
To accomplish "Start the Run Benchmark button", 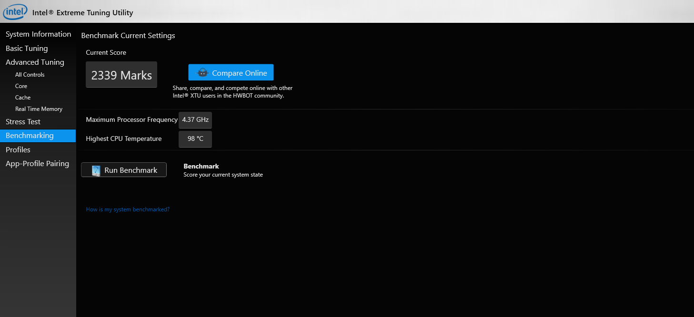I will tap(124, 170).
